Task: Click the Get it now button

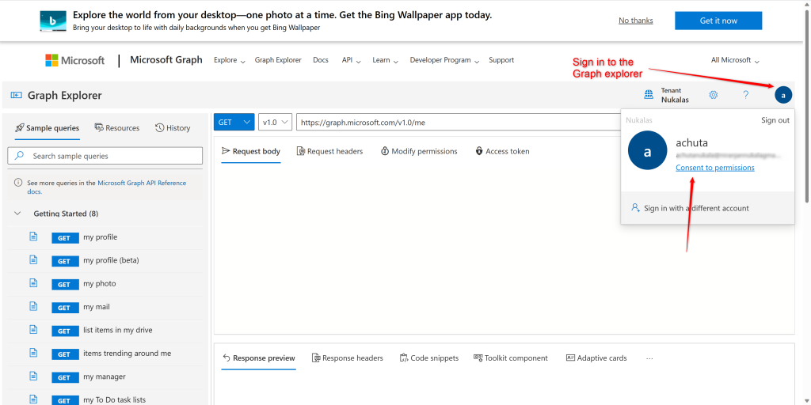Action: pos(718,21)
